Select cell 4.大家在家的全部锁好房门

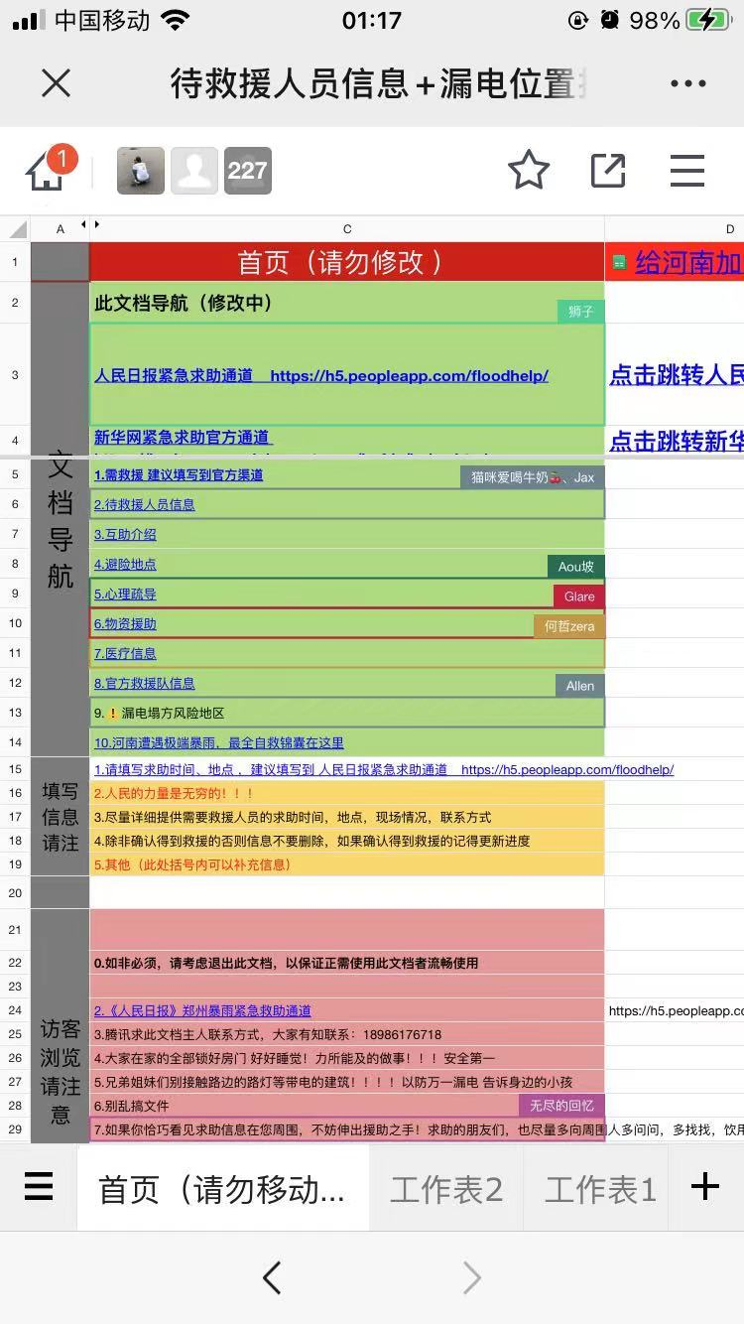(347, 1058)
